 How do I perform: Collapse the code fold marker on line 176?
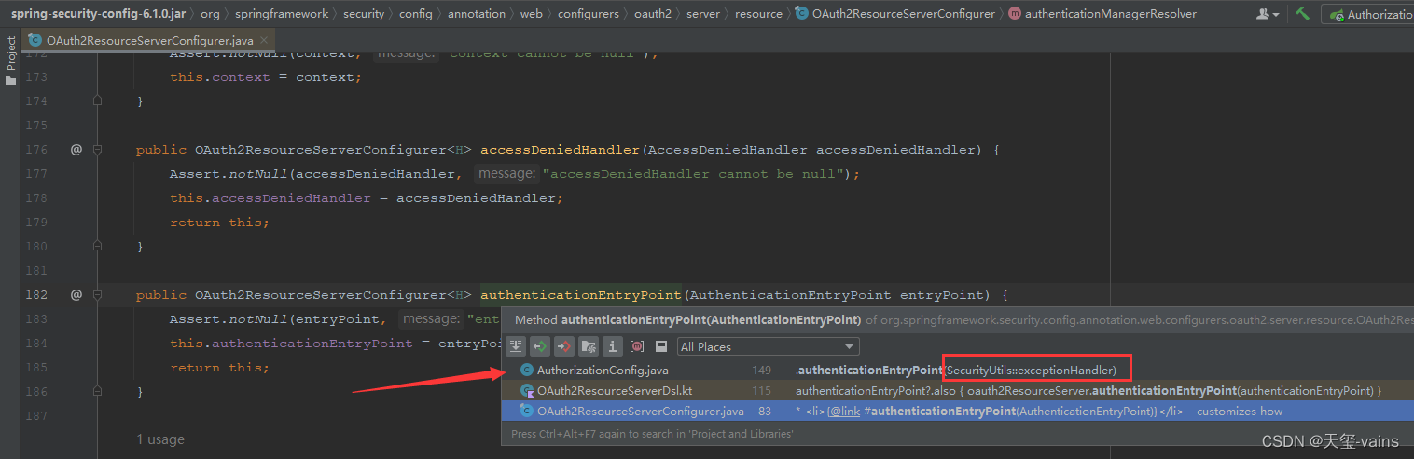[x=98, y=150]
